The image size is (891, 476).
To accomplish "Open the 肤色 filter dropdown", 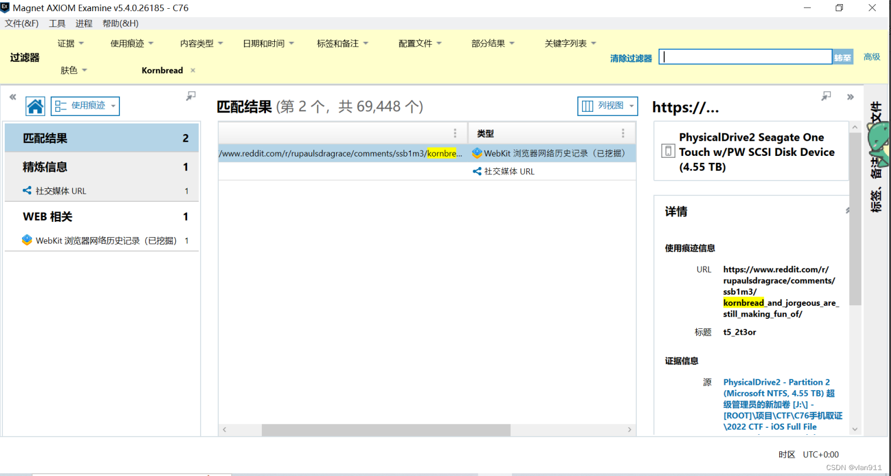I will [x=74, y=70].
